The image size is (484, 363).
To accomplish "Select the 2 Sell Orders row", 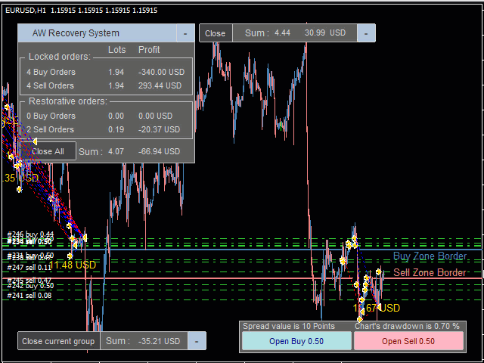I will pyautogui.click(x=106, y=129).
